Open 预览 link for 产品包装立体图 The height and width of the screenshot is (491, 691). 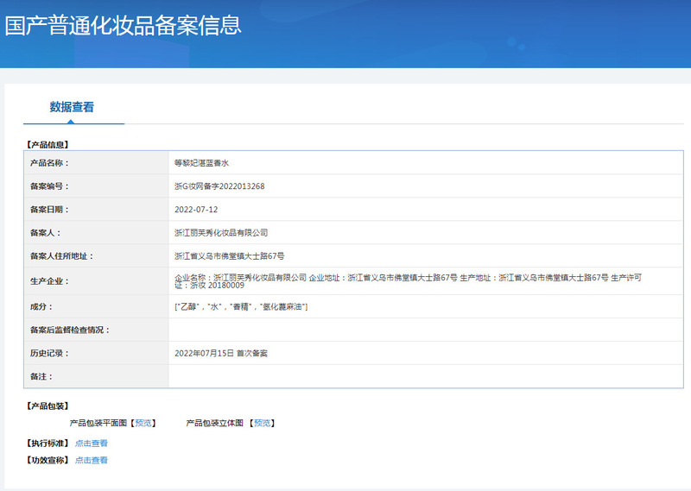point(262,423)
